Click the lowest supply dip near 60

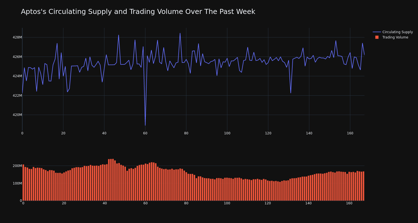click(145, 125)
